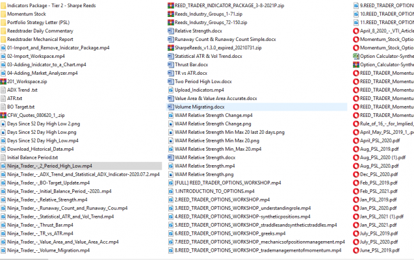The width and height of the screenshot is (414, 260).
Task: Click the Word icon of Thrust Bar.docx
Action: 171,64
